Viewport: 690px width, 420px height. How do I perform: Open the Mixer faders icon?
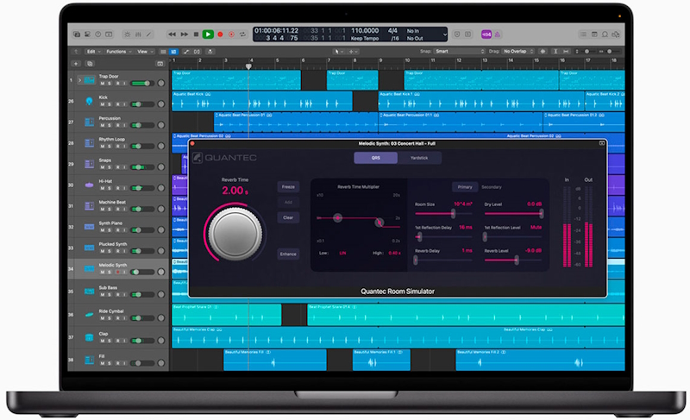coord(138,34)
